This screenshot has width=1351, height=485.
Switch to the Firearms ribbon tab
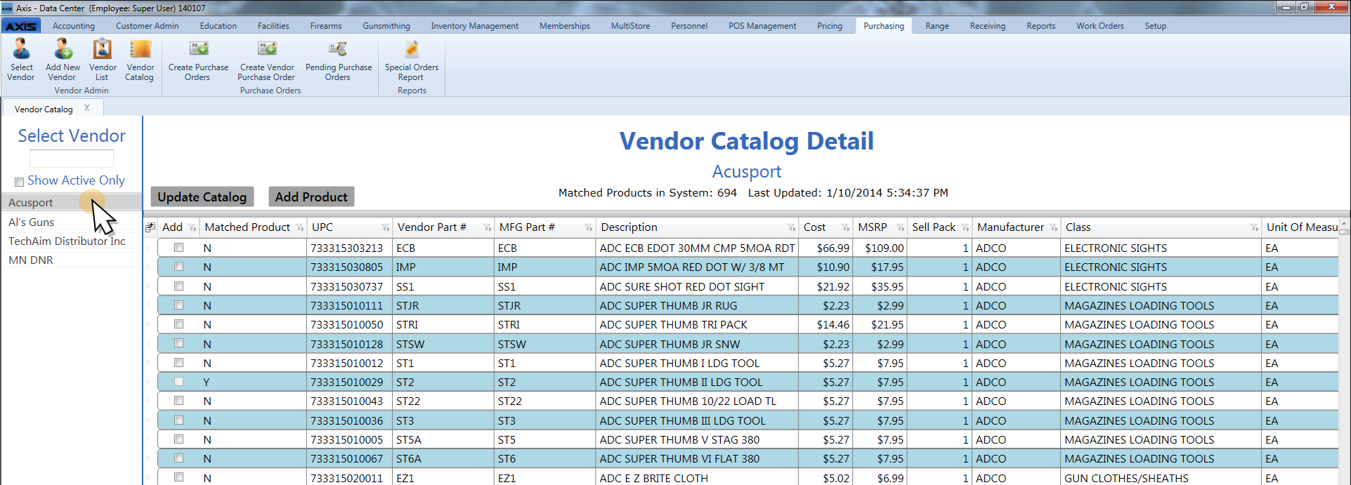click(326, 26)
